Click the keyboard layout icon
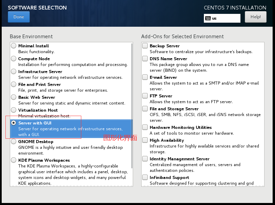275x205 pixels. (208, 18)
